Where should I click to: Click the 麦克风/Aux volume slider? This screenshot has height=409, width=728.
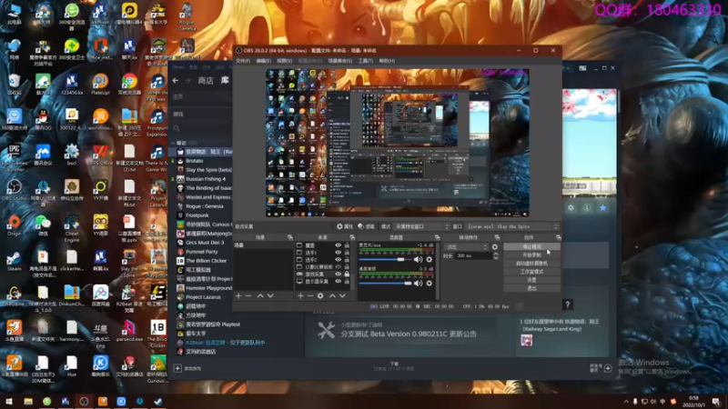pyautogui.click(x=385, y=260)
